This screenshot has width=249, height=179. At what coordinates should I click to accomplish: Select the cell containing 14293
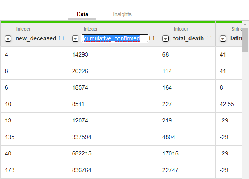pos(80,54)
